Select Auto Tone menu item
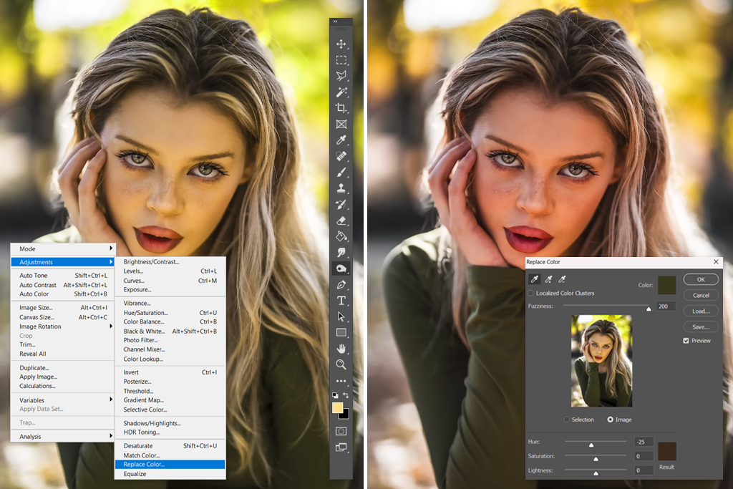The height and width of the screenshot is (489, 733). pos(63,276)
